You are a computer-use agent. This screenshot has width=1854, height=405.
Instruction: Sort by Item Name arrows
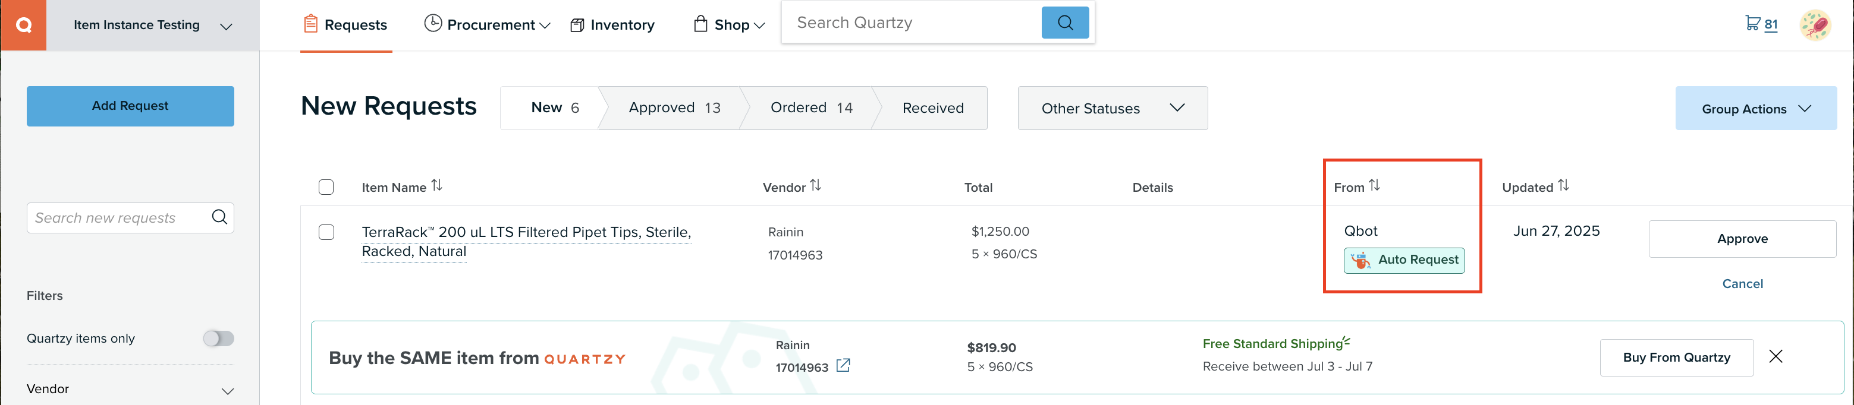[x=437, y=186]
